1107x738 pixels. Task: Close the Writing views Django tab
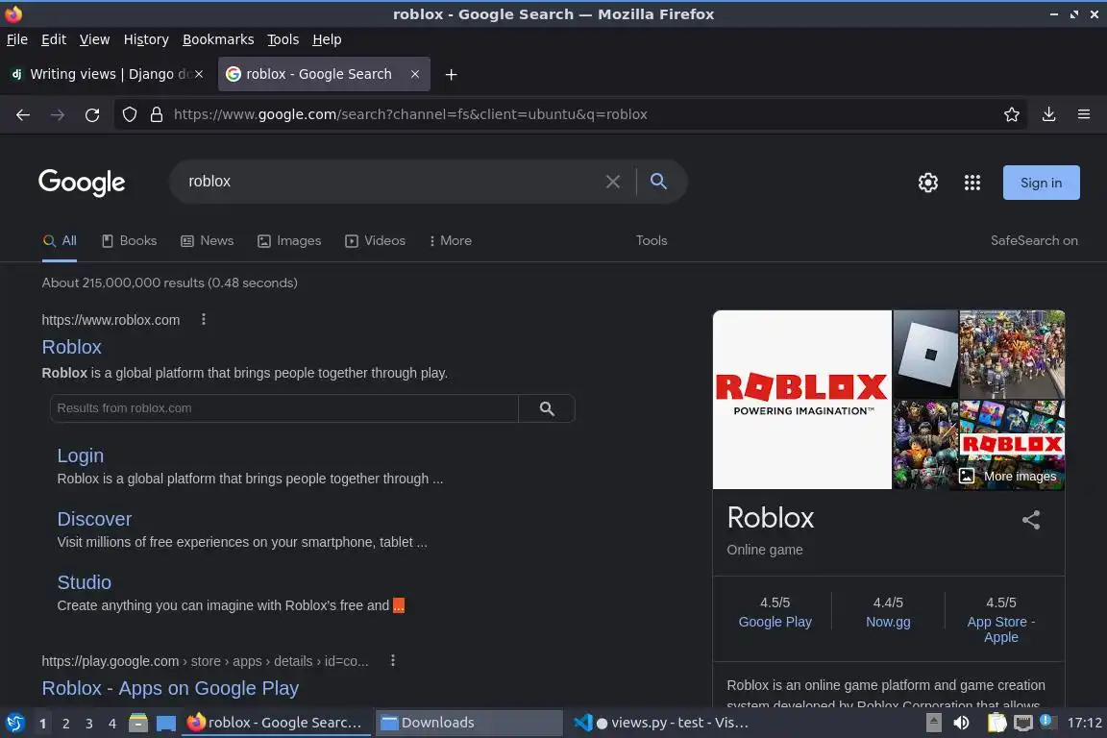tap(199, 74)
